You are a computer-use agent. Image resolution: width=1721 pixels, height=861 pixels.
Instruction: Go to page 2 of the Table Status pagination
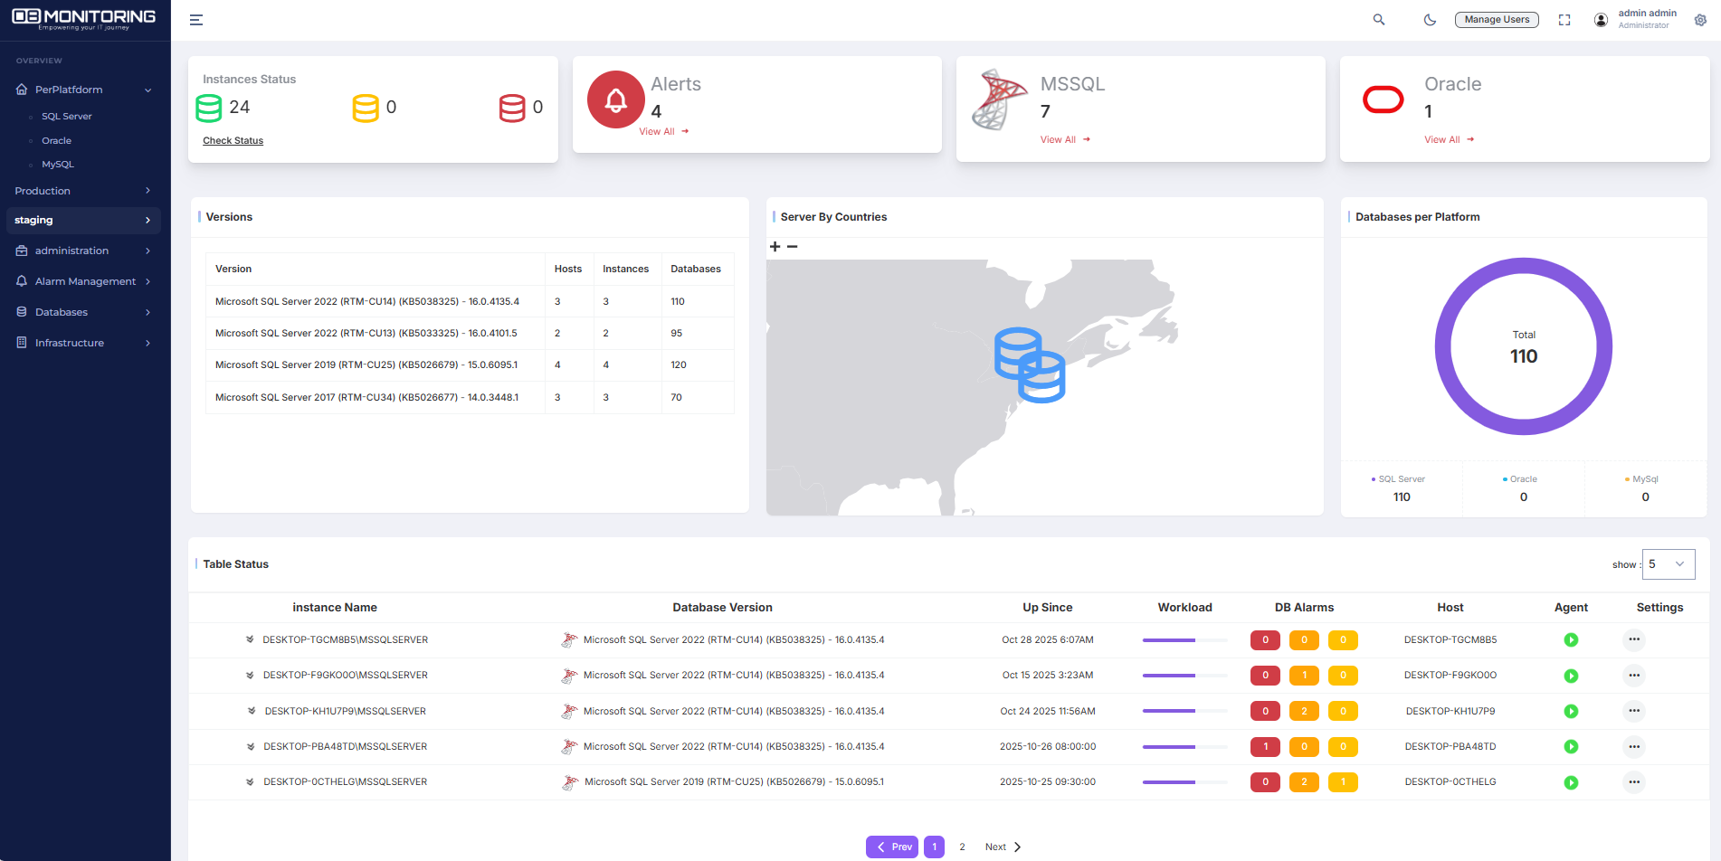[x=962, y=847]
